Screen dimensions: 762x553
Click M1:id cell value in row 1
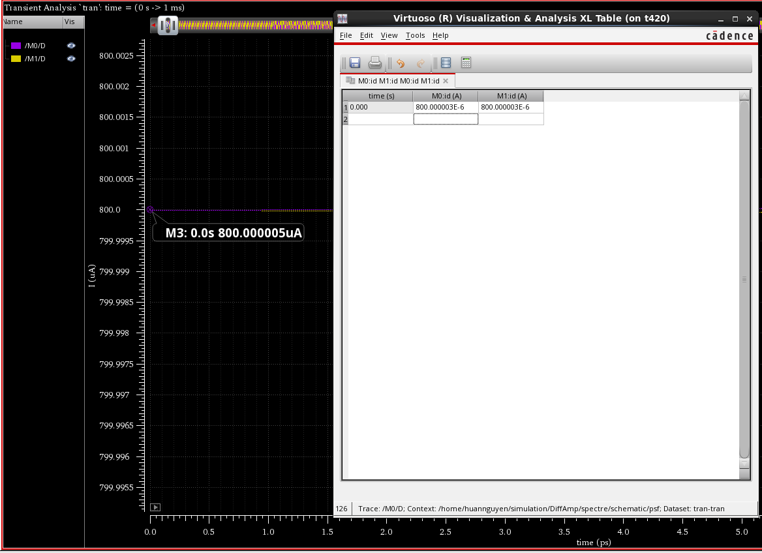511,108
